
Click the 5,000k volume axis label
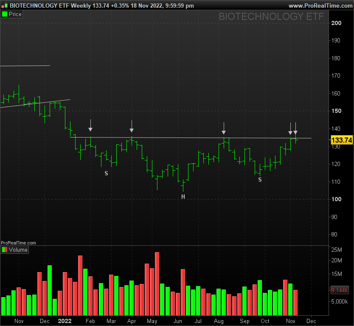tap(339, 301)
